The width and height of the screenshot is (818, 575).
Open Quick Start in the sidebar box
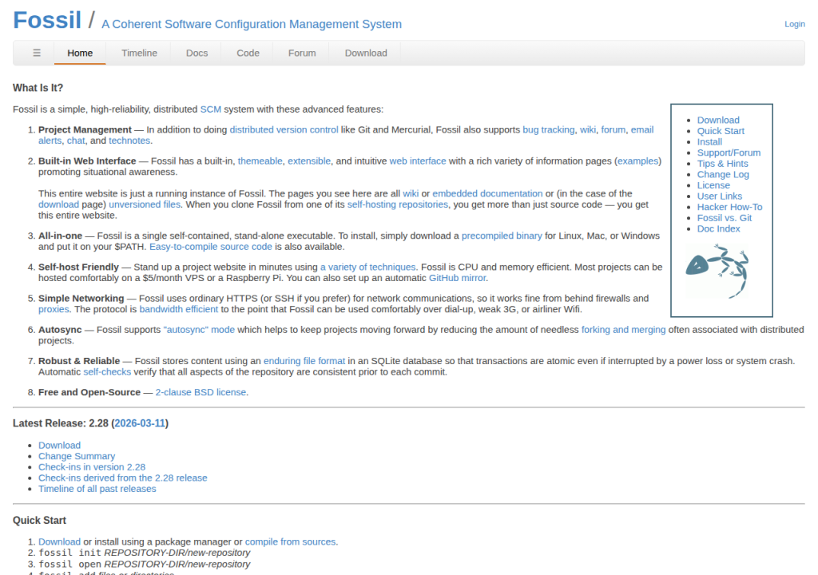(721, 131)
